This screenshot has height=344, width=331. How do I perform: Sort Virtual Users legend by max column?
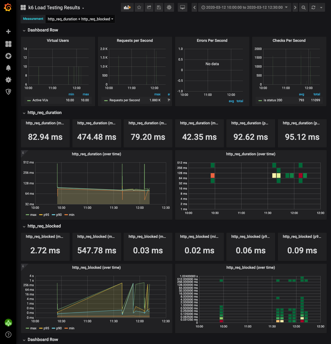point(86,94)
